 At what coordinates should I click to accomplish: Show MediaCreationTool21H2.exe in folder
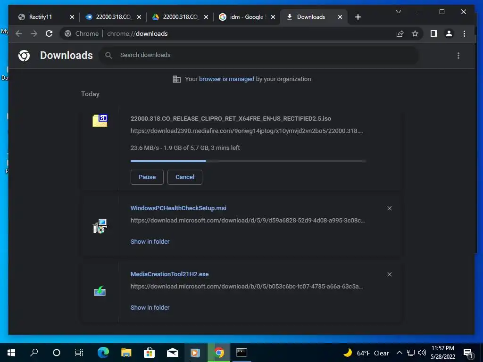coord(150,307)
